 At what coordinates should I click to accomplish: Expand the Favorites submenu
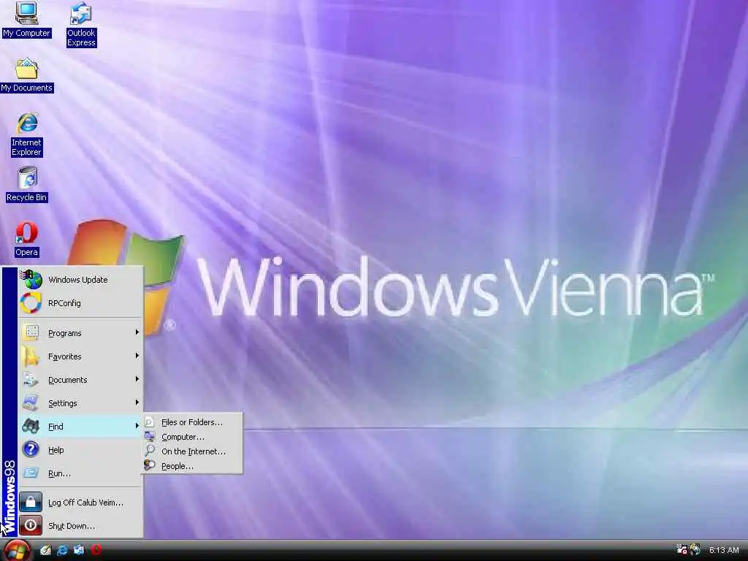(80, 356)
